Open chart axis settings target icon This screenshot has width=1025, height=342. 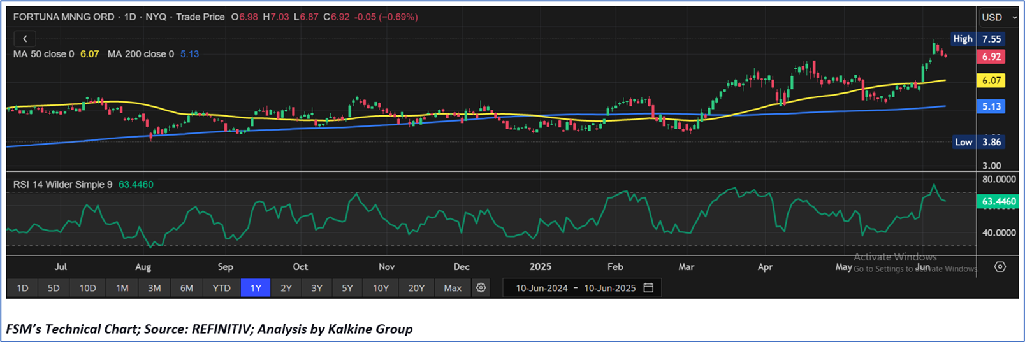coord(1000,267)
